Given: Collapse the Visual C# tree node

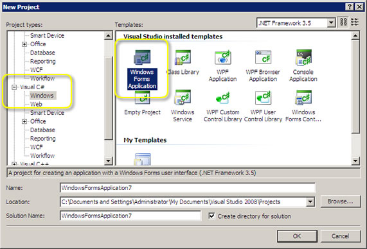Looking at the screenshot, I should (x=14, y=87).
